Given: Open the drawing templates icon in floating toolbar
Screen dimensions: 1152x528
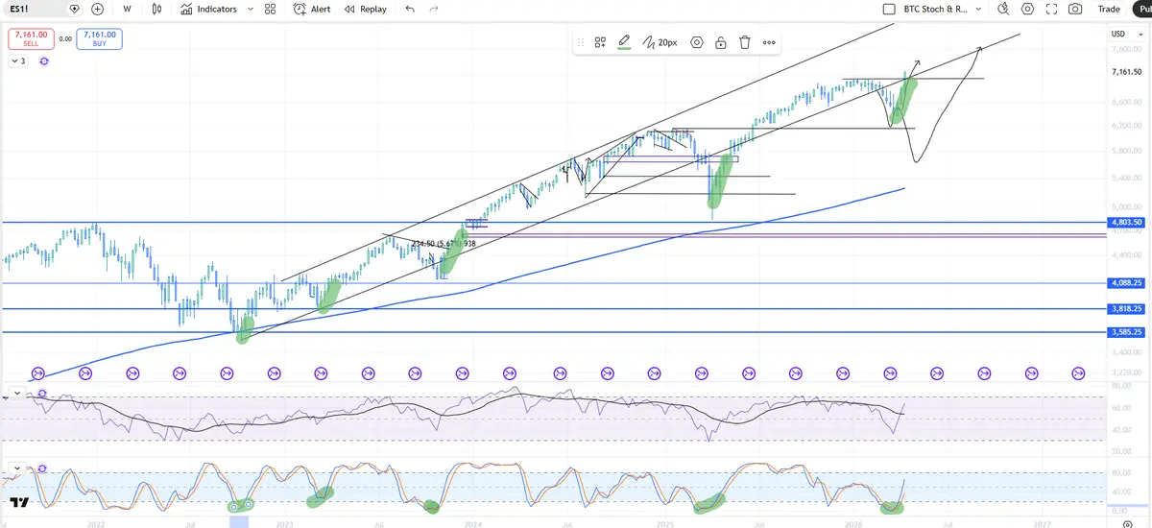Looking at the screenshot, I should pos(600,42).
